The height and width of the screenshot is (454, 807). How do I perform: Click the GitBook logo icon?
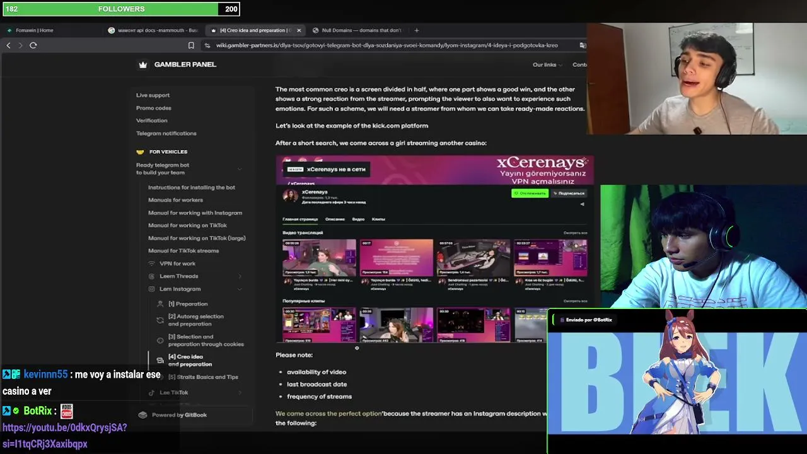[x=142, y=415]
